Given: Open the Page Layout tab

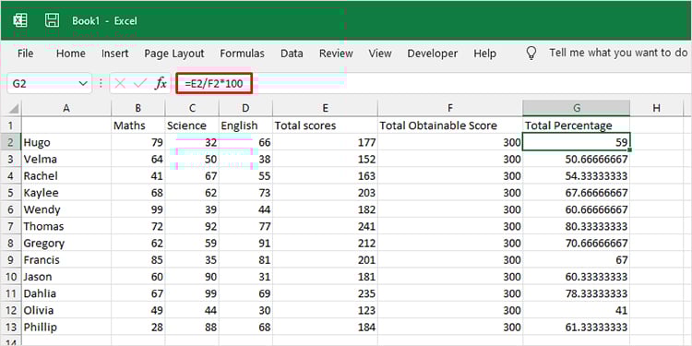Looking at the screenshot, I should [174, 54].
